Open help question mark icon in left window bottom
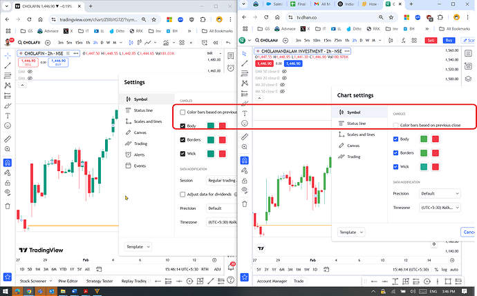 (231, 280)
